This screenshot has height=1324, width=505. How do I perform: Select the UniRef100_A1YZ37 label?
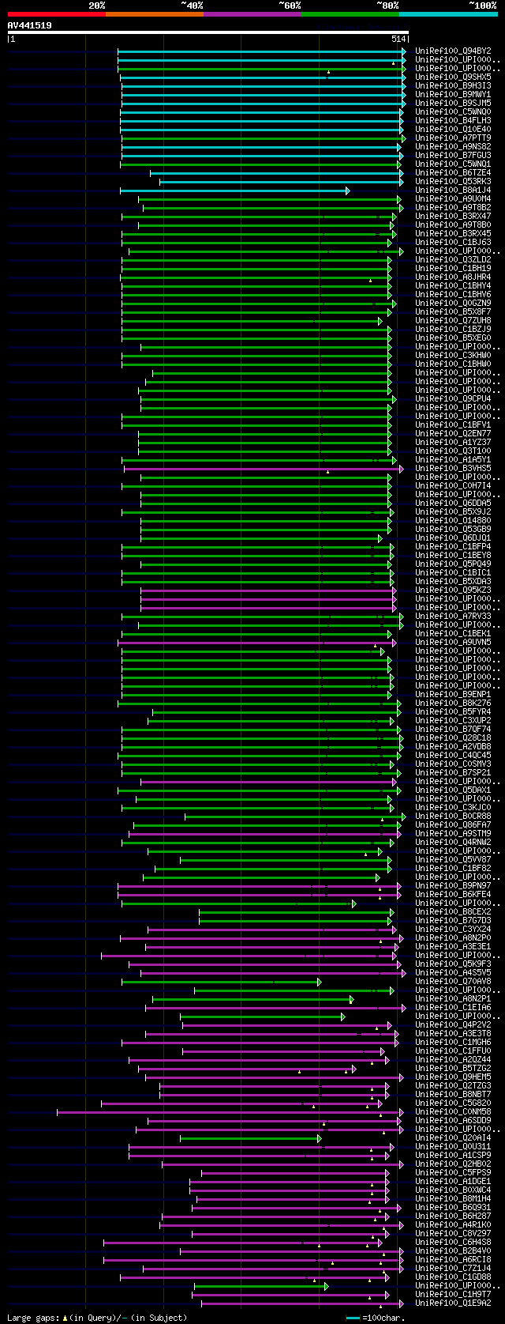(453, 442)
